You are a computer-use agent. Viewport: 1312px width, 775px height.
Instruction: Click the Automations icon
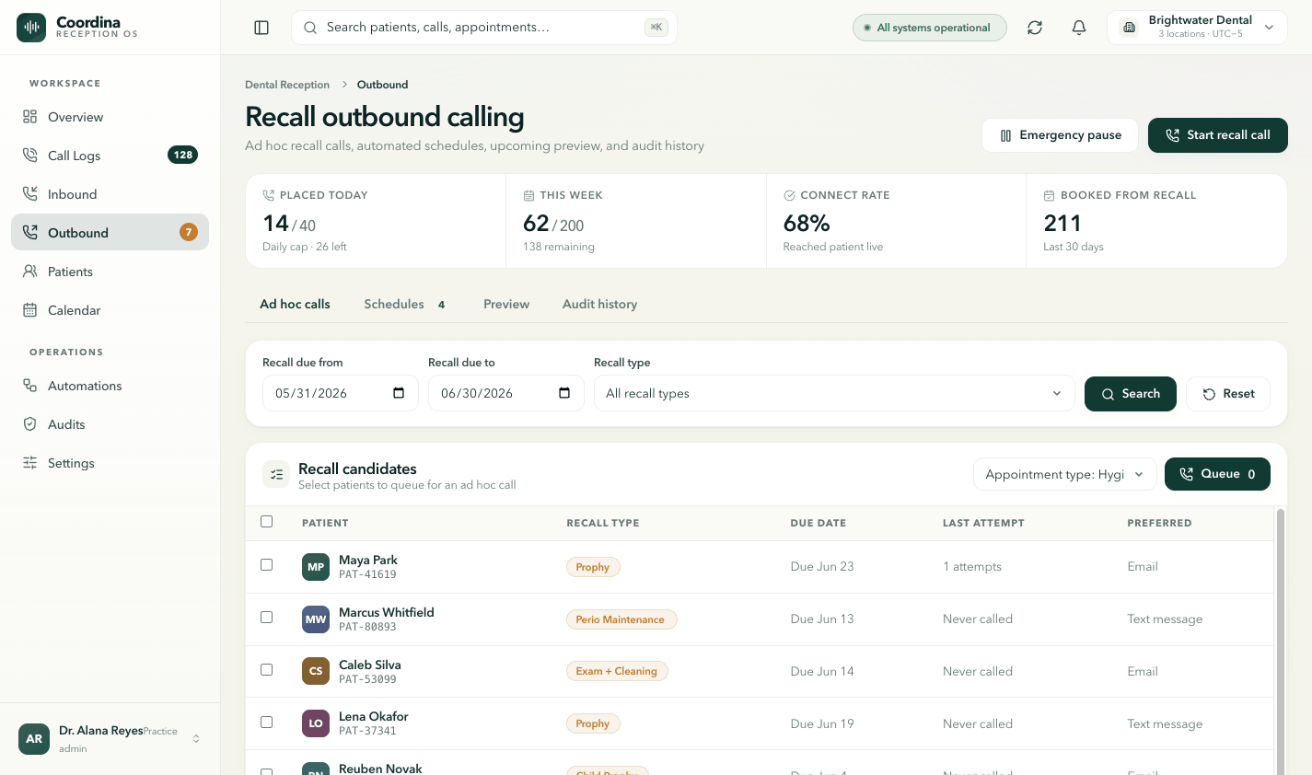(30, 386)
